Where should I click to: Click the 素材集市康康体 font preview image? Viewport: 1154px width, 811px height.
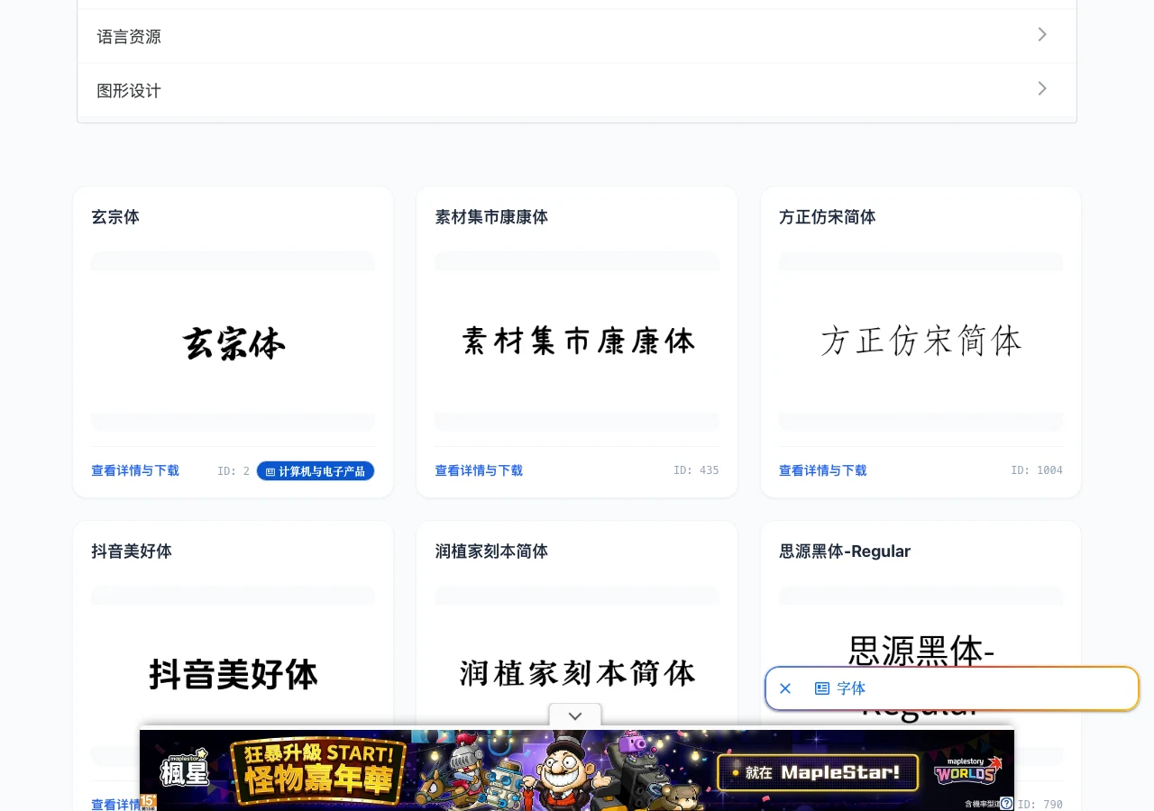coord(577,342)
